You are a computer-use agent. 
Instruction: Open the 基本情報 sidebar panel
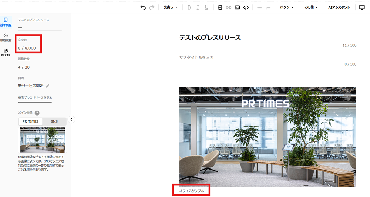6,22
